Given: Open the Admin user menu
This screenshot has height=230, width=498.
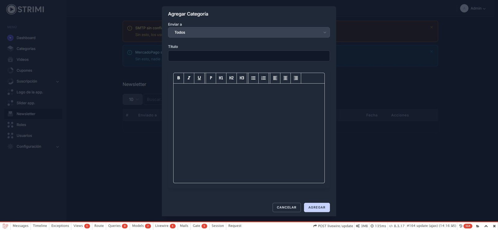Looking at the screenshot, I should 473,8.
